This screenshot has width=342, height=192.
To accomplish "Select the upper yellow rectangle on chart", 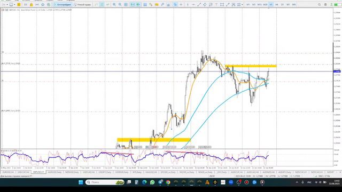I will pos(251,66).
